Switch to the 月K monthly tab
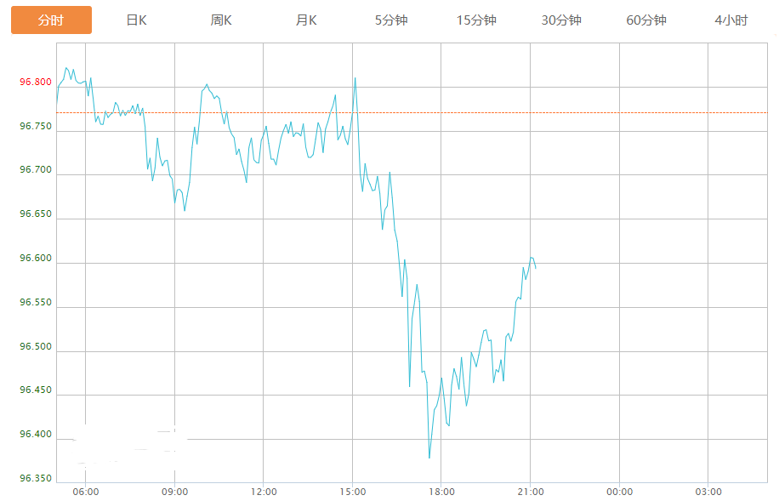The image size is (779, 501). [306, 20]
